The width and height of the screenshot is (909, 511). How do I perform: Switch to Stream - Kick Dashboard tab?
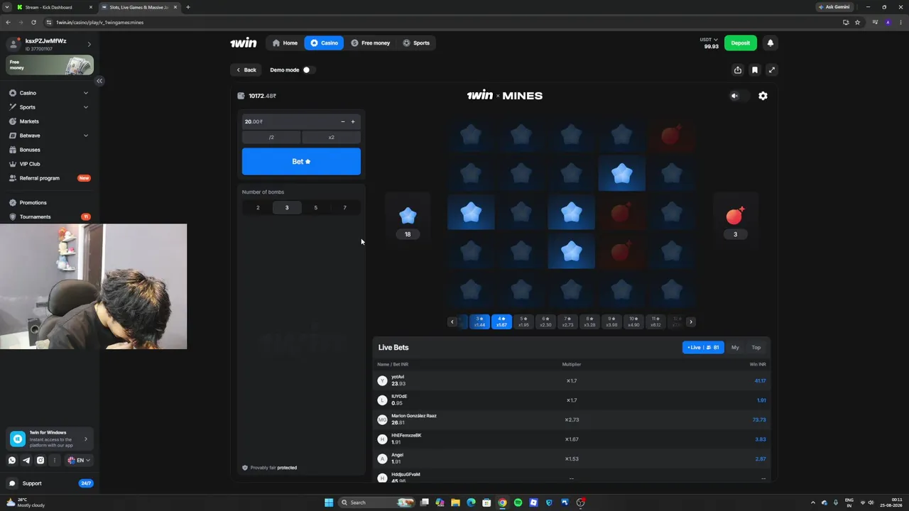coord(53,7)
